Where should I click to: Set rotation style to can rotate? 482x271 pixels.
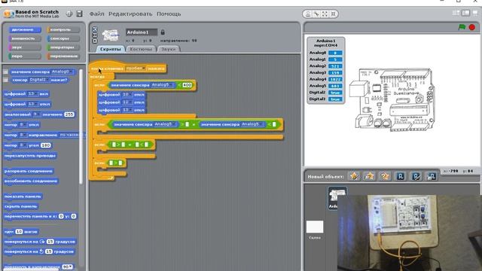click(x=95, y=29)
